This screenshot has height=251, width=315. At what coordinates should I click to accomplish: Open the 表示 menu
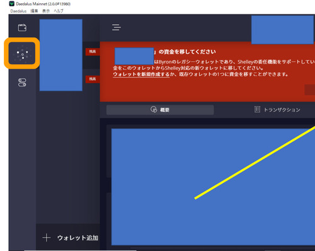point(46,11)
